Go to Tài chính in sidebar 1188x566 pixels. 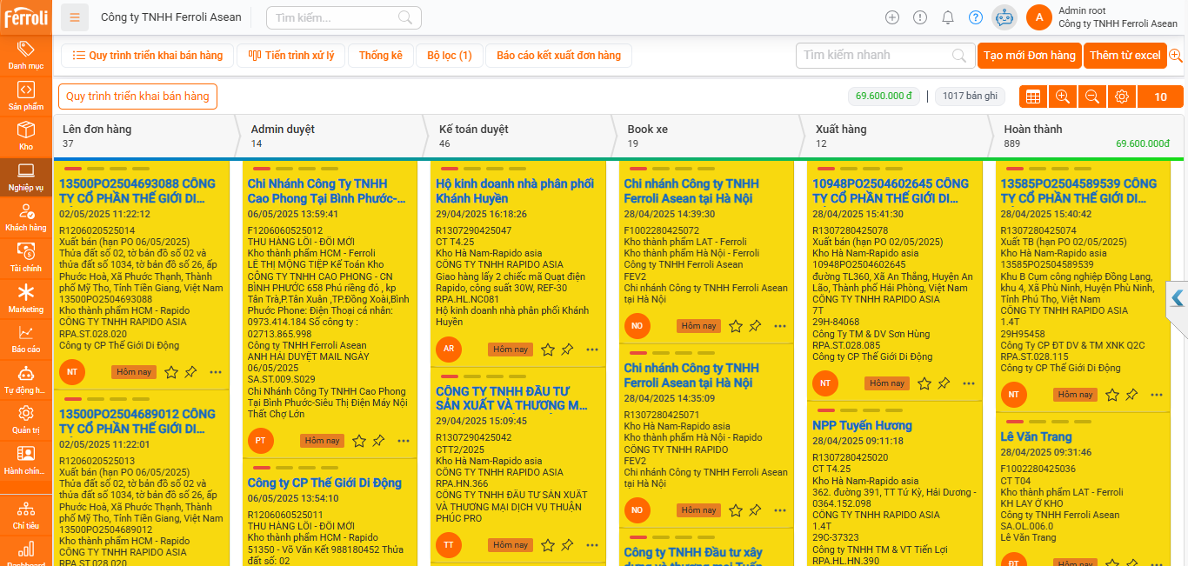pyautogui.click(x=26, y=256)
